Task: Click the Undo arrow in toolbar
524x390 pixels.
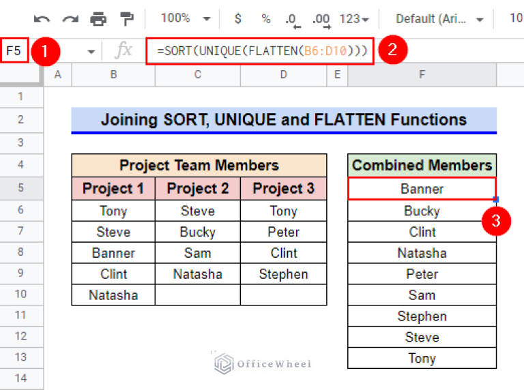Action: [x=42, y=18]
